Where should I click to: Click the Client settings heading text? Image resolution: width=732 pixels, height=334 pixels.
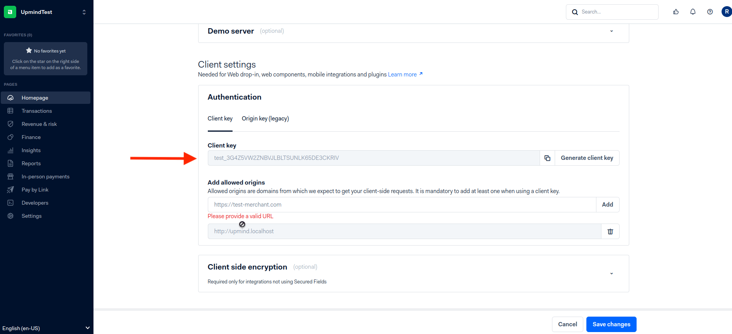click(x=227, y=64)
